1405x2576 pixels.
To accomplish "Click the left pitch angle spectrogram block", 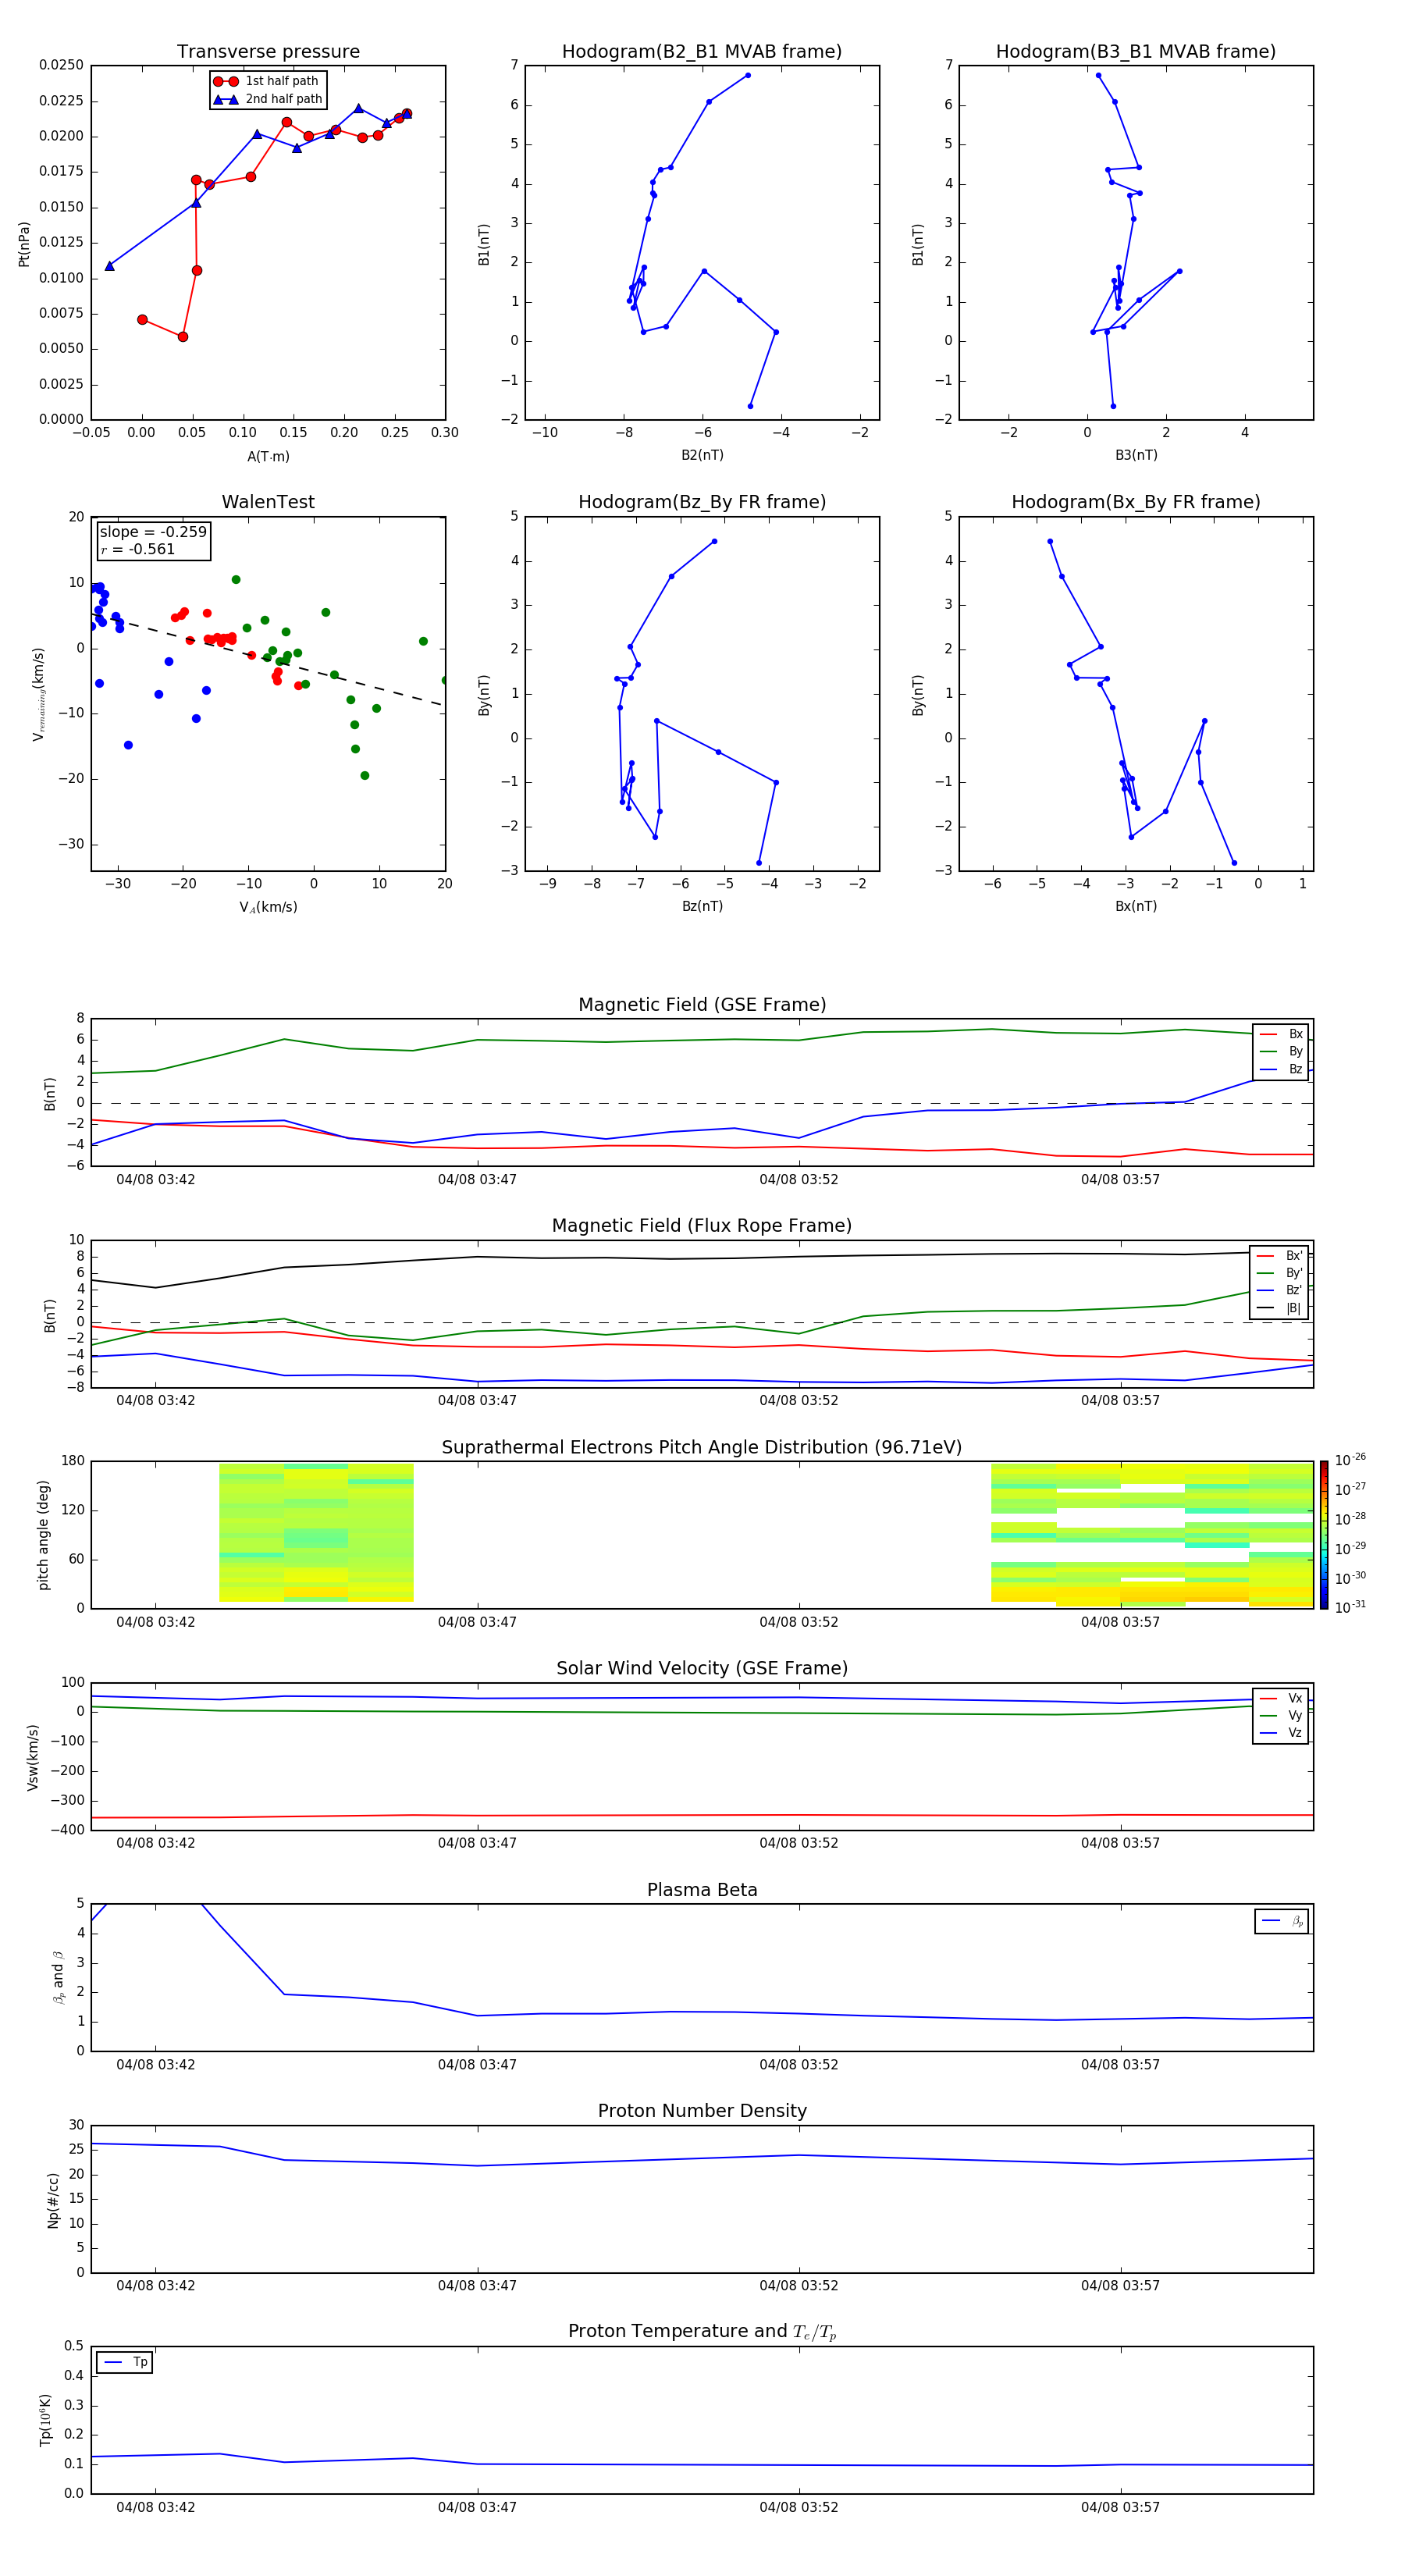I will pyautogui.click(x=316, y=1533).
